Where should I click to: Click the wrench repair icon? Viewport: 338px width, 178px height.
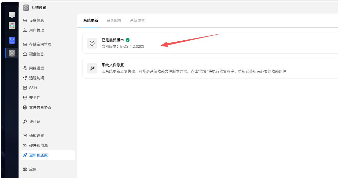(x=92, y=68)
